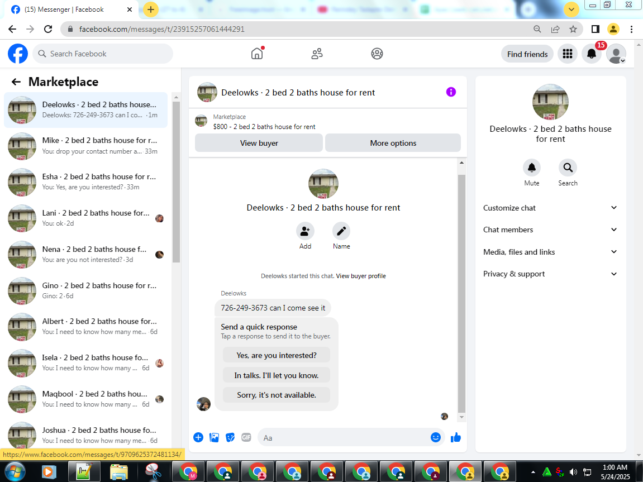The height and width of the screenshot is (482, 643).
Task: Open the account profile avatar menu
Action: pos(616,54)
